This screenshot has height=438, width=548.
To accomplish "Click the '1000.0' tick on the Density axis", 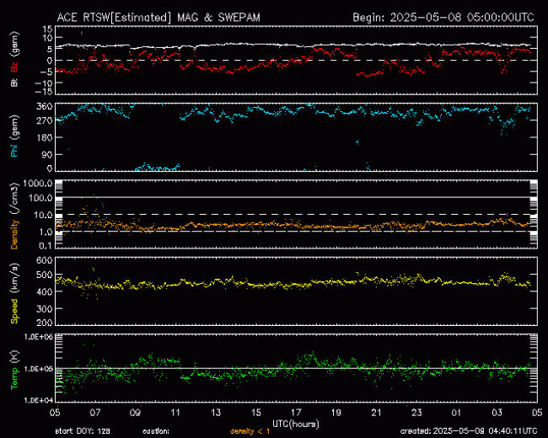I will tap(39, 183).
